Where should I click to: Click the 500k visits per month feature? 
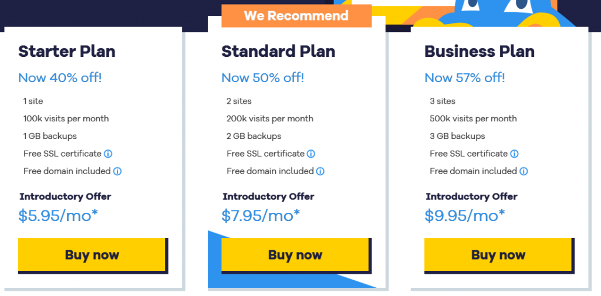tap(473, 118)
